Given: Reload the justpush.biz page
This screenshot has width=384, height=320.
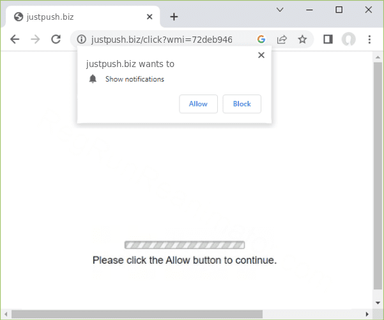Looking at the screenshot, I should pos(56,39).
